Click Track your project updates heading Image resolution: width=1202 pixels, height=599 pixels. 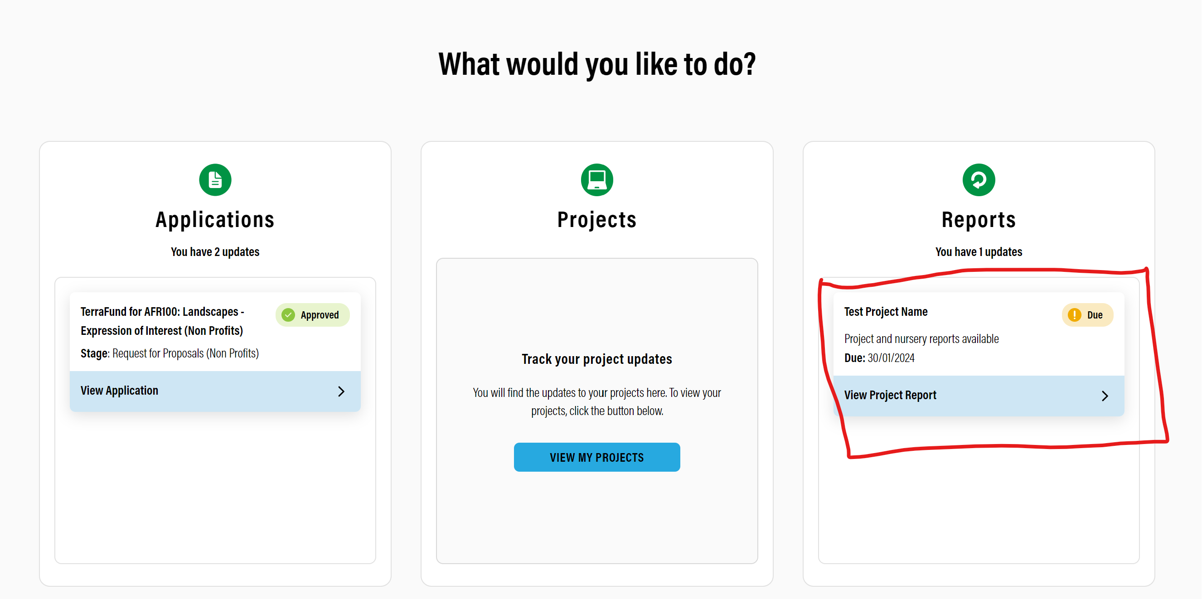point(597,359)
